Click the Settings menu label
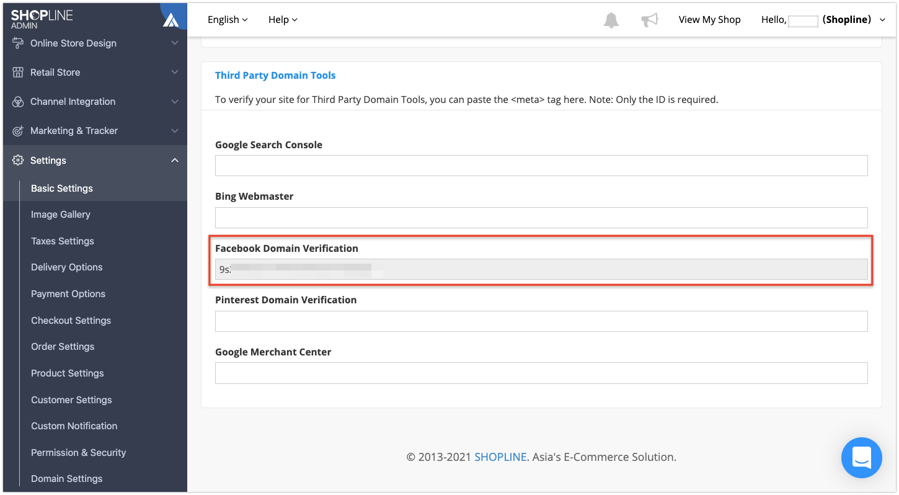Image resolution: width=899 pixels, height=495 pixels. (x=48, y=160)
